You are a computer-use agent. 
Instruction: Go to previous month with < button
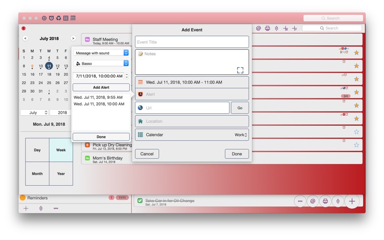25,38
